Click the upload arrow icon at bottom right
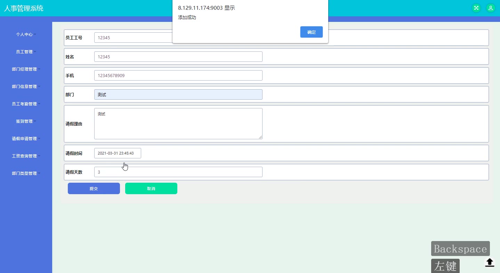The image size is (500, 273). pyautogui.click(x=490, y=263)
